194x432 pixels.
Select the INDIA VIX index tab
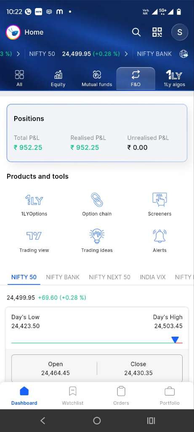pyautogui.click(x=153, y=277)
